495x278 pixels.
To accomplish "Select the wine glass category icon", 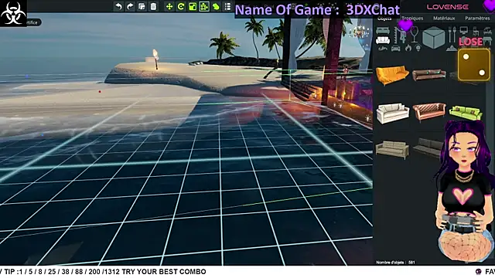I will tap(414, 35).
